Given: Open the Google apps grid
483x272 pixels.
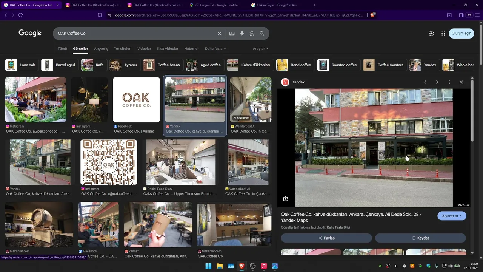Looking at the screenshot, I should (x=443, y=33).
